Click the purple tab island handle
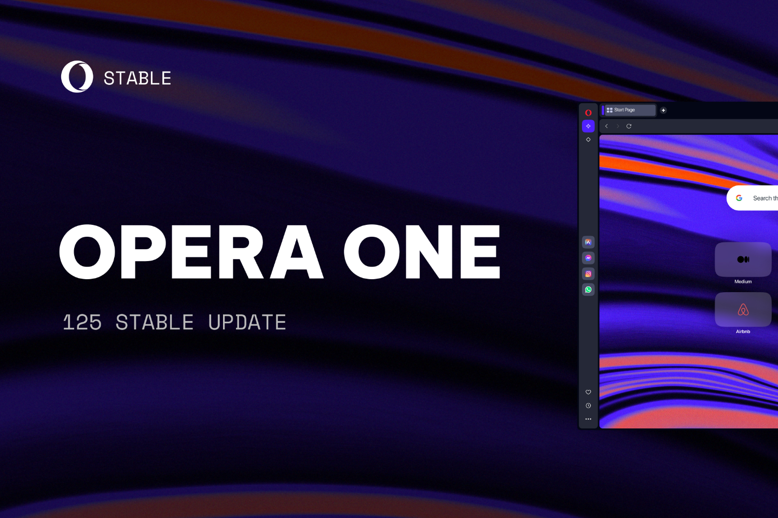The image size is (778, 518). coord(603,110)
